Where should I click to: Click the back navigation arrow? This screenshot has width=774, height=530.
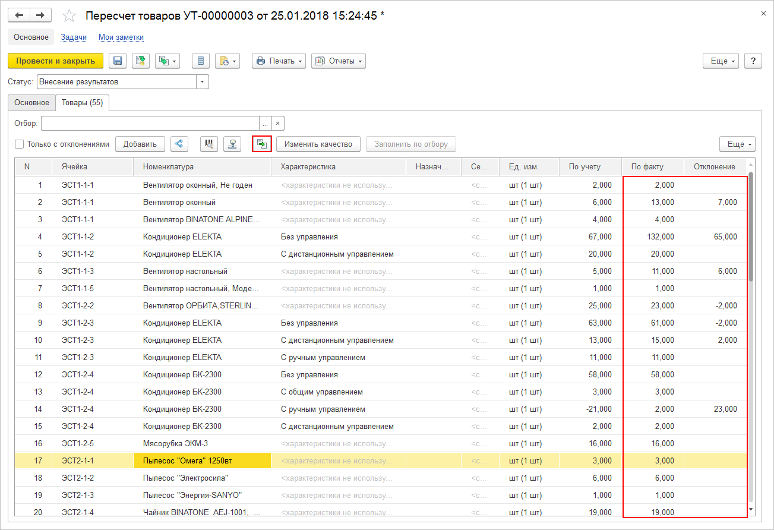(19, 15)
